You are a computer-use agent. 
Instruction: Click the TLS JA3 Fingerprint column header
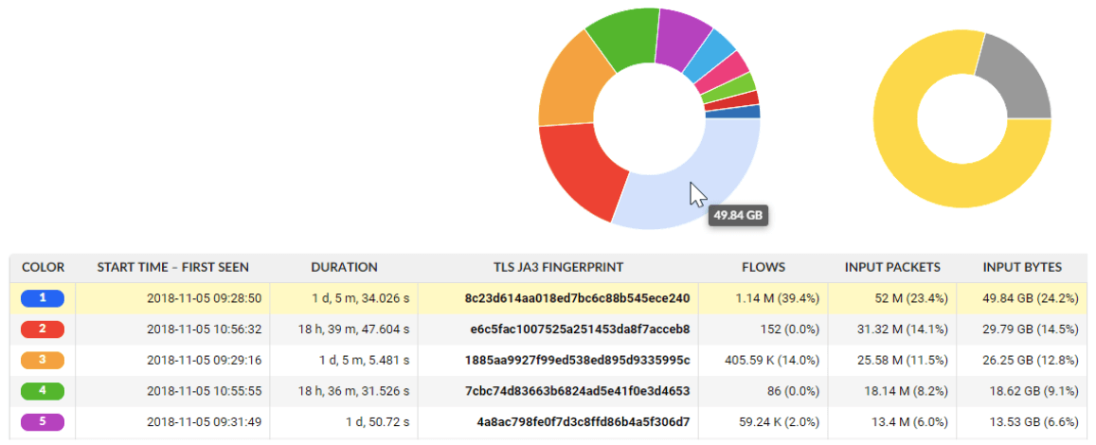pyautogui.click(x=558, y=267)
